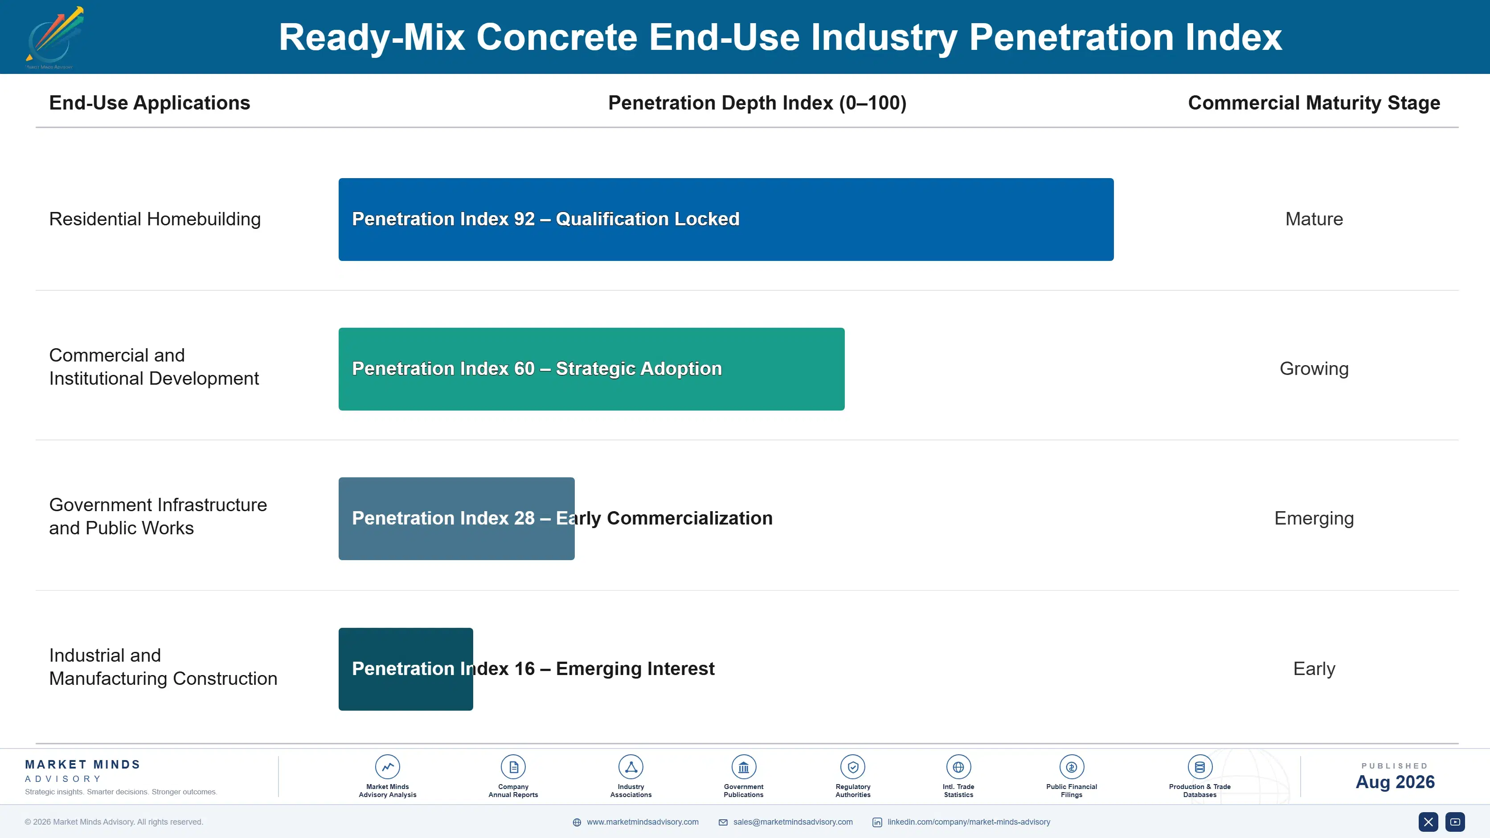Select 'Government Infrastructure and Public Works' label
Screen dimensions: 1490x838
click(158, 516)
